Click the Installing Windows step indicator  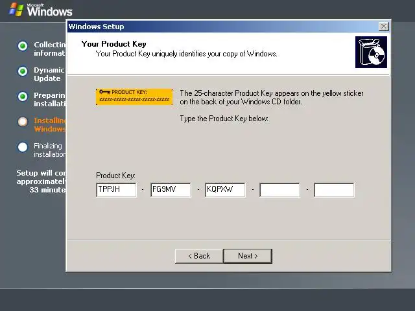tap(23, 122)
